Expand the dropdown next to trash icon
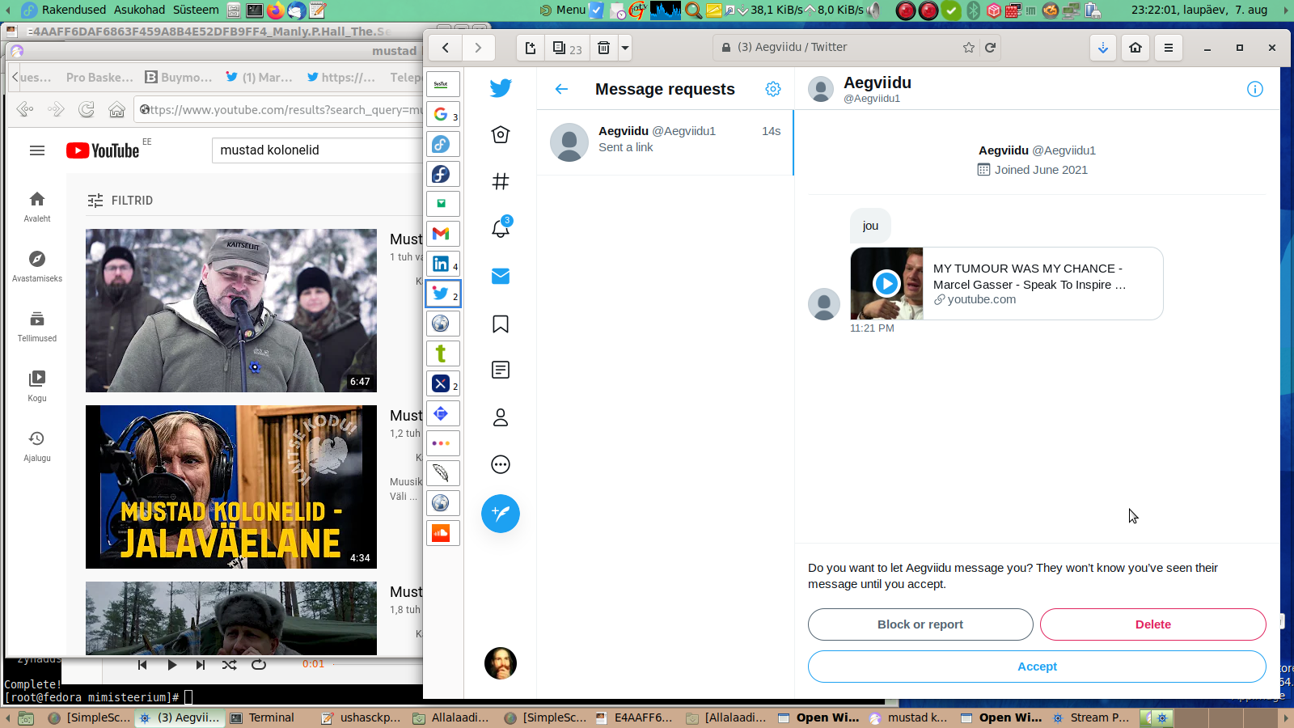 tap(625, 48)
